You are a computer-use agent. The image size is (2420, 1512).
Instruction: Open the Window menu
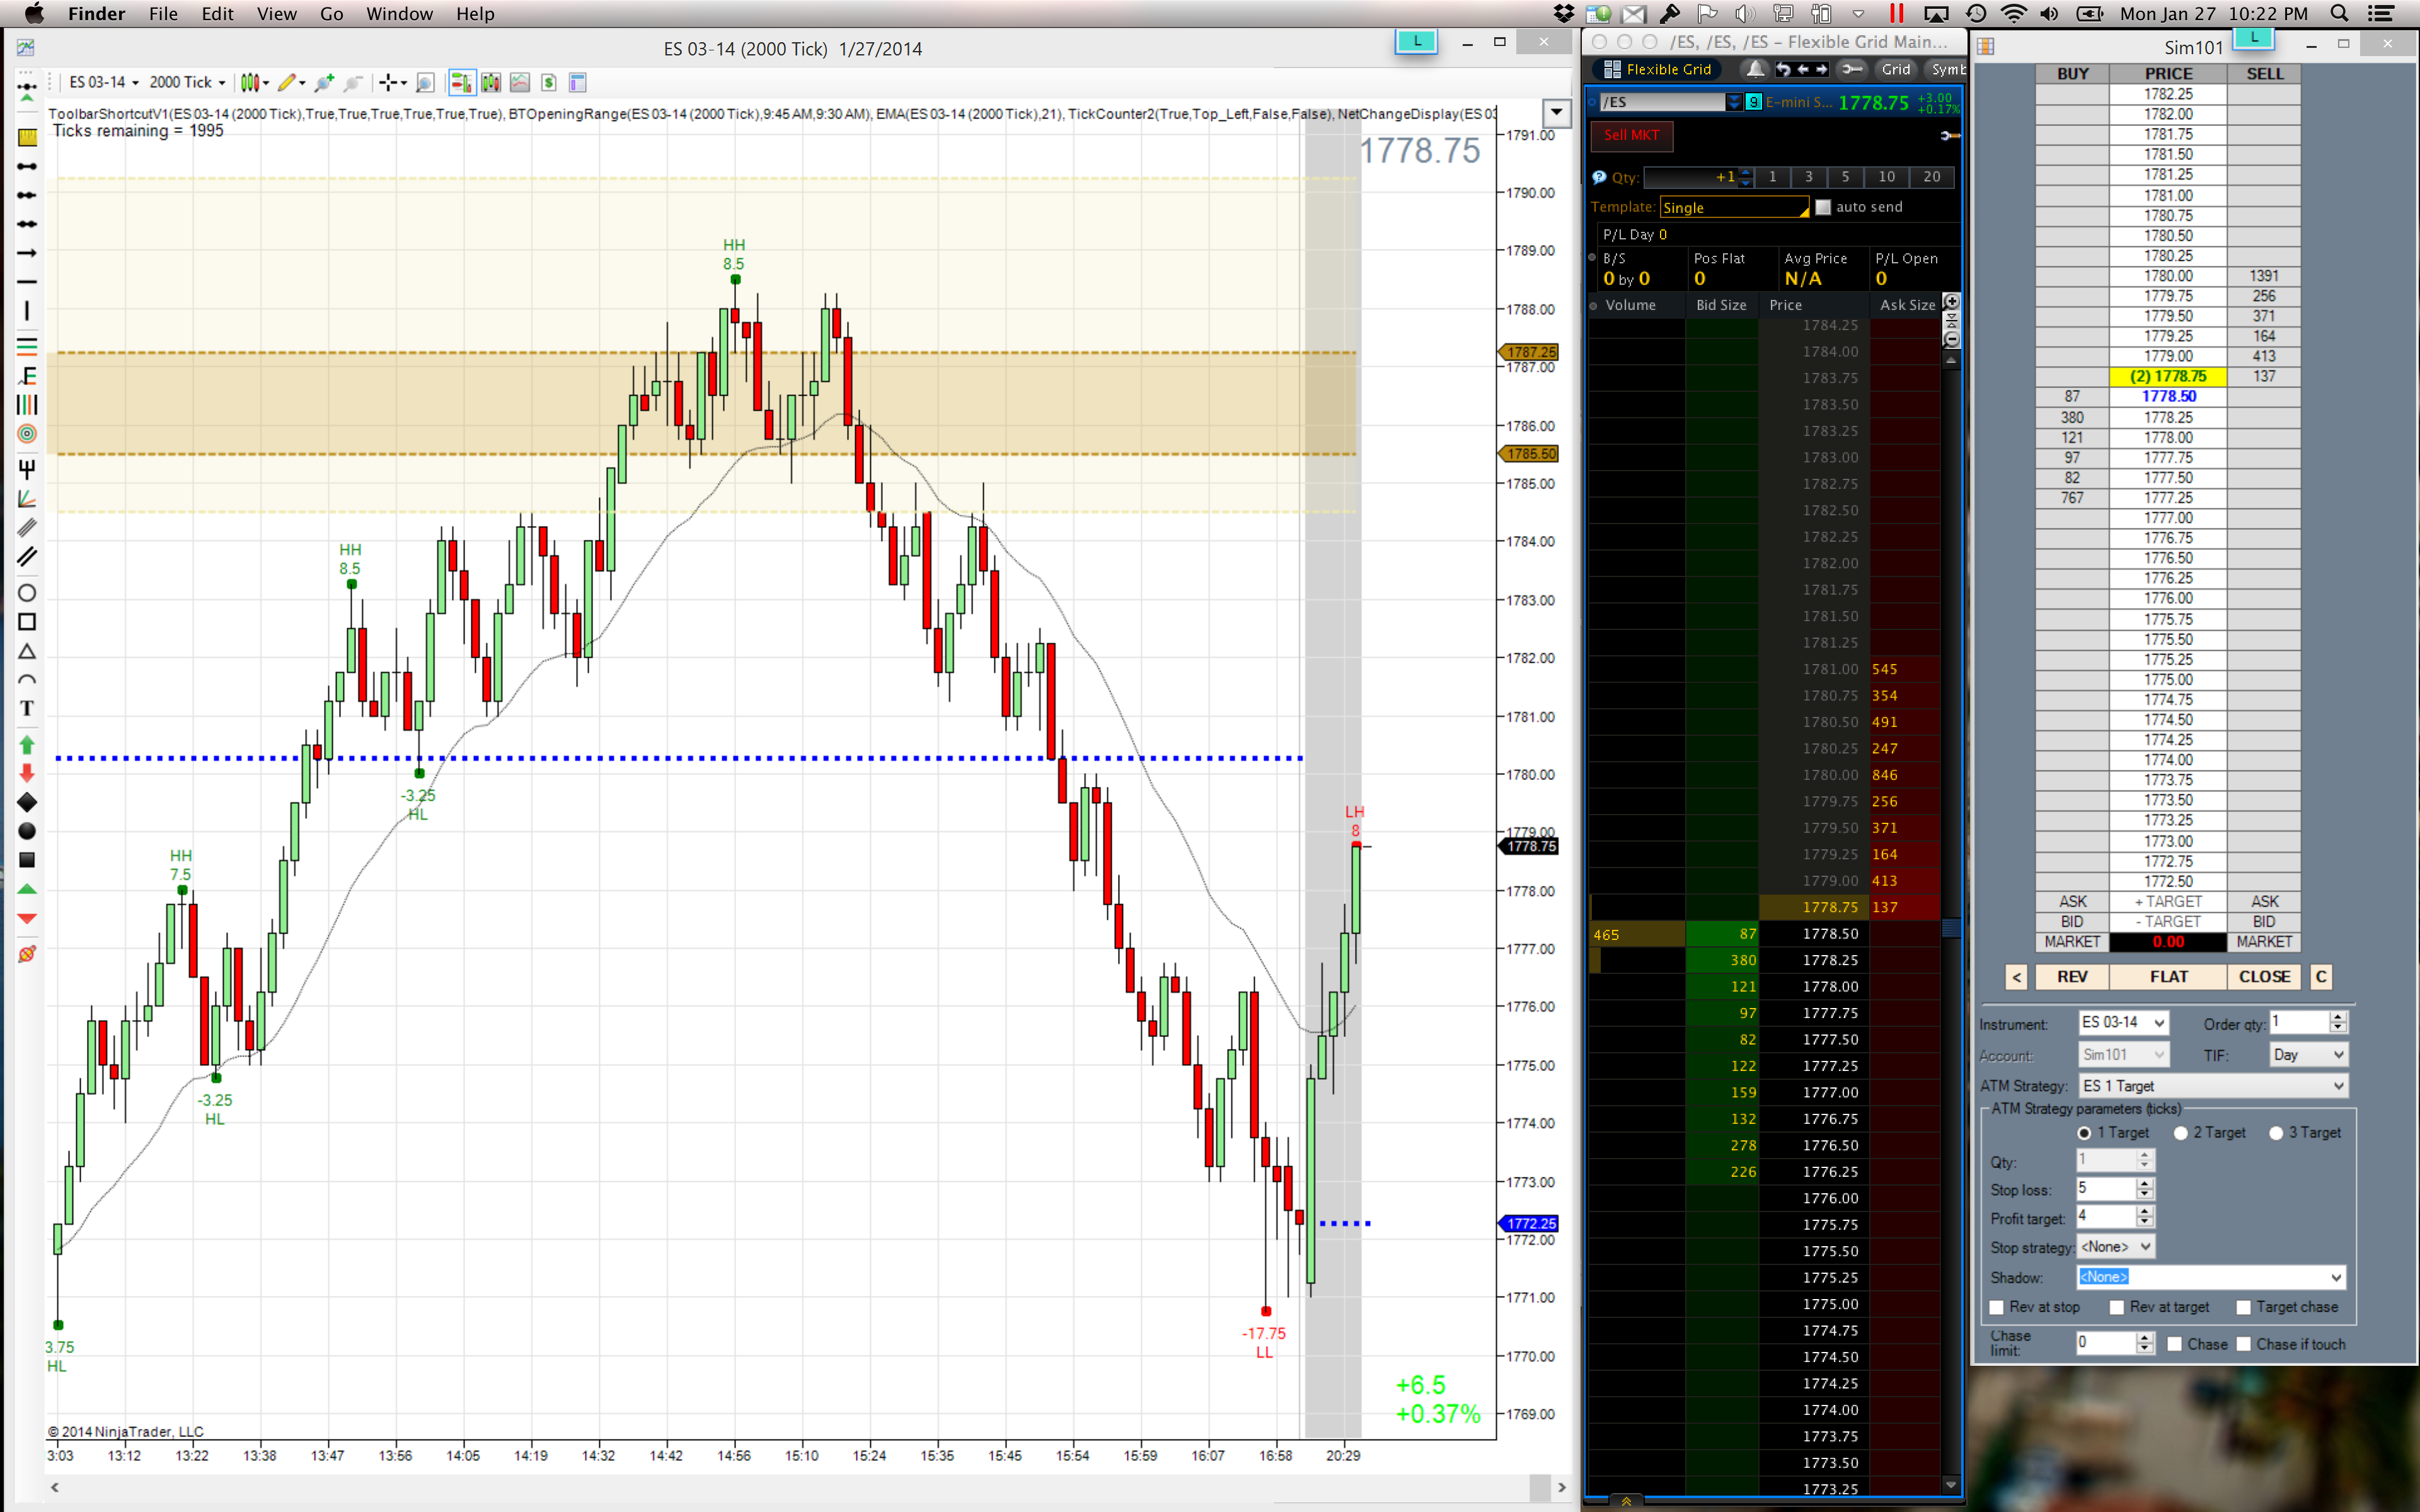(399, 14)
